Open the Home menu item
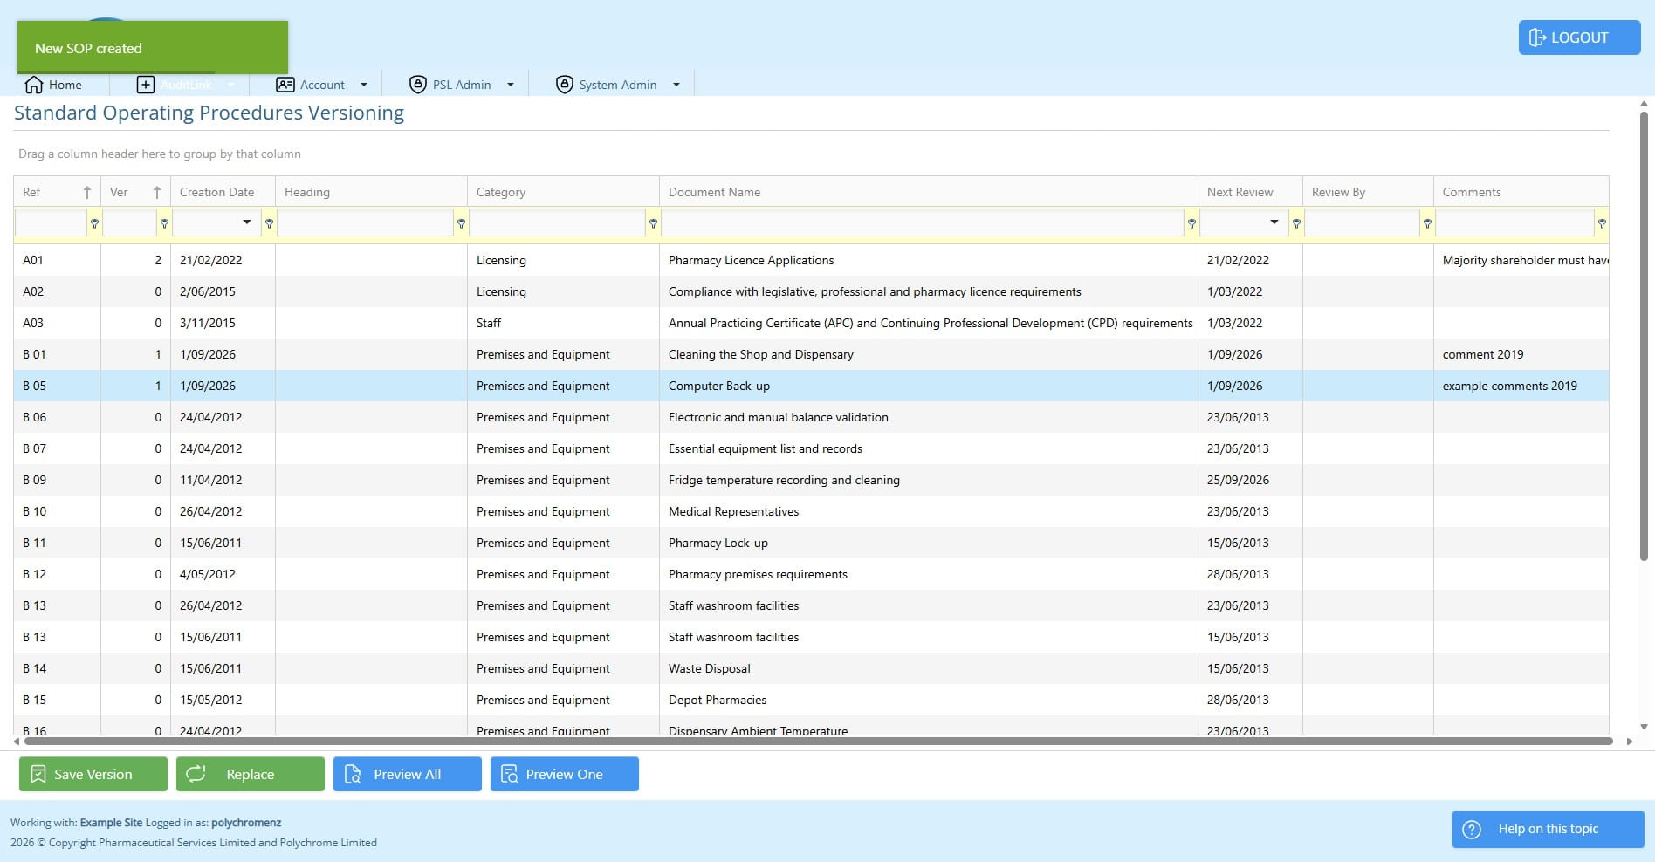1655x862 pixels. 53,85
